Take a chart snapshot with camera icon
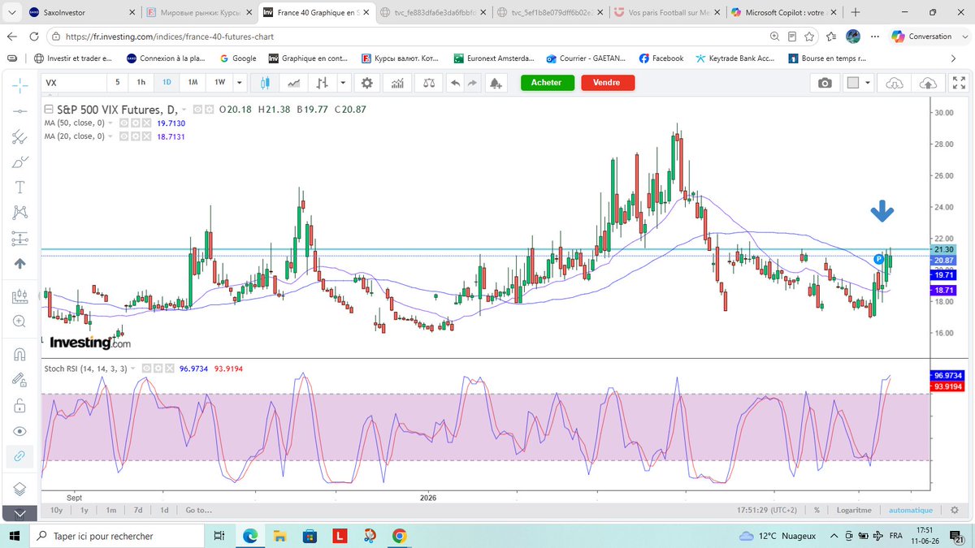This screenshot has width=975, height=548. pos(825,83)
